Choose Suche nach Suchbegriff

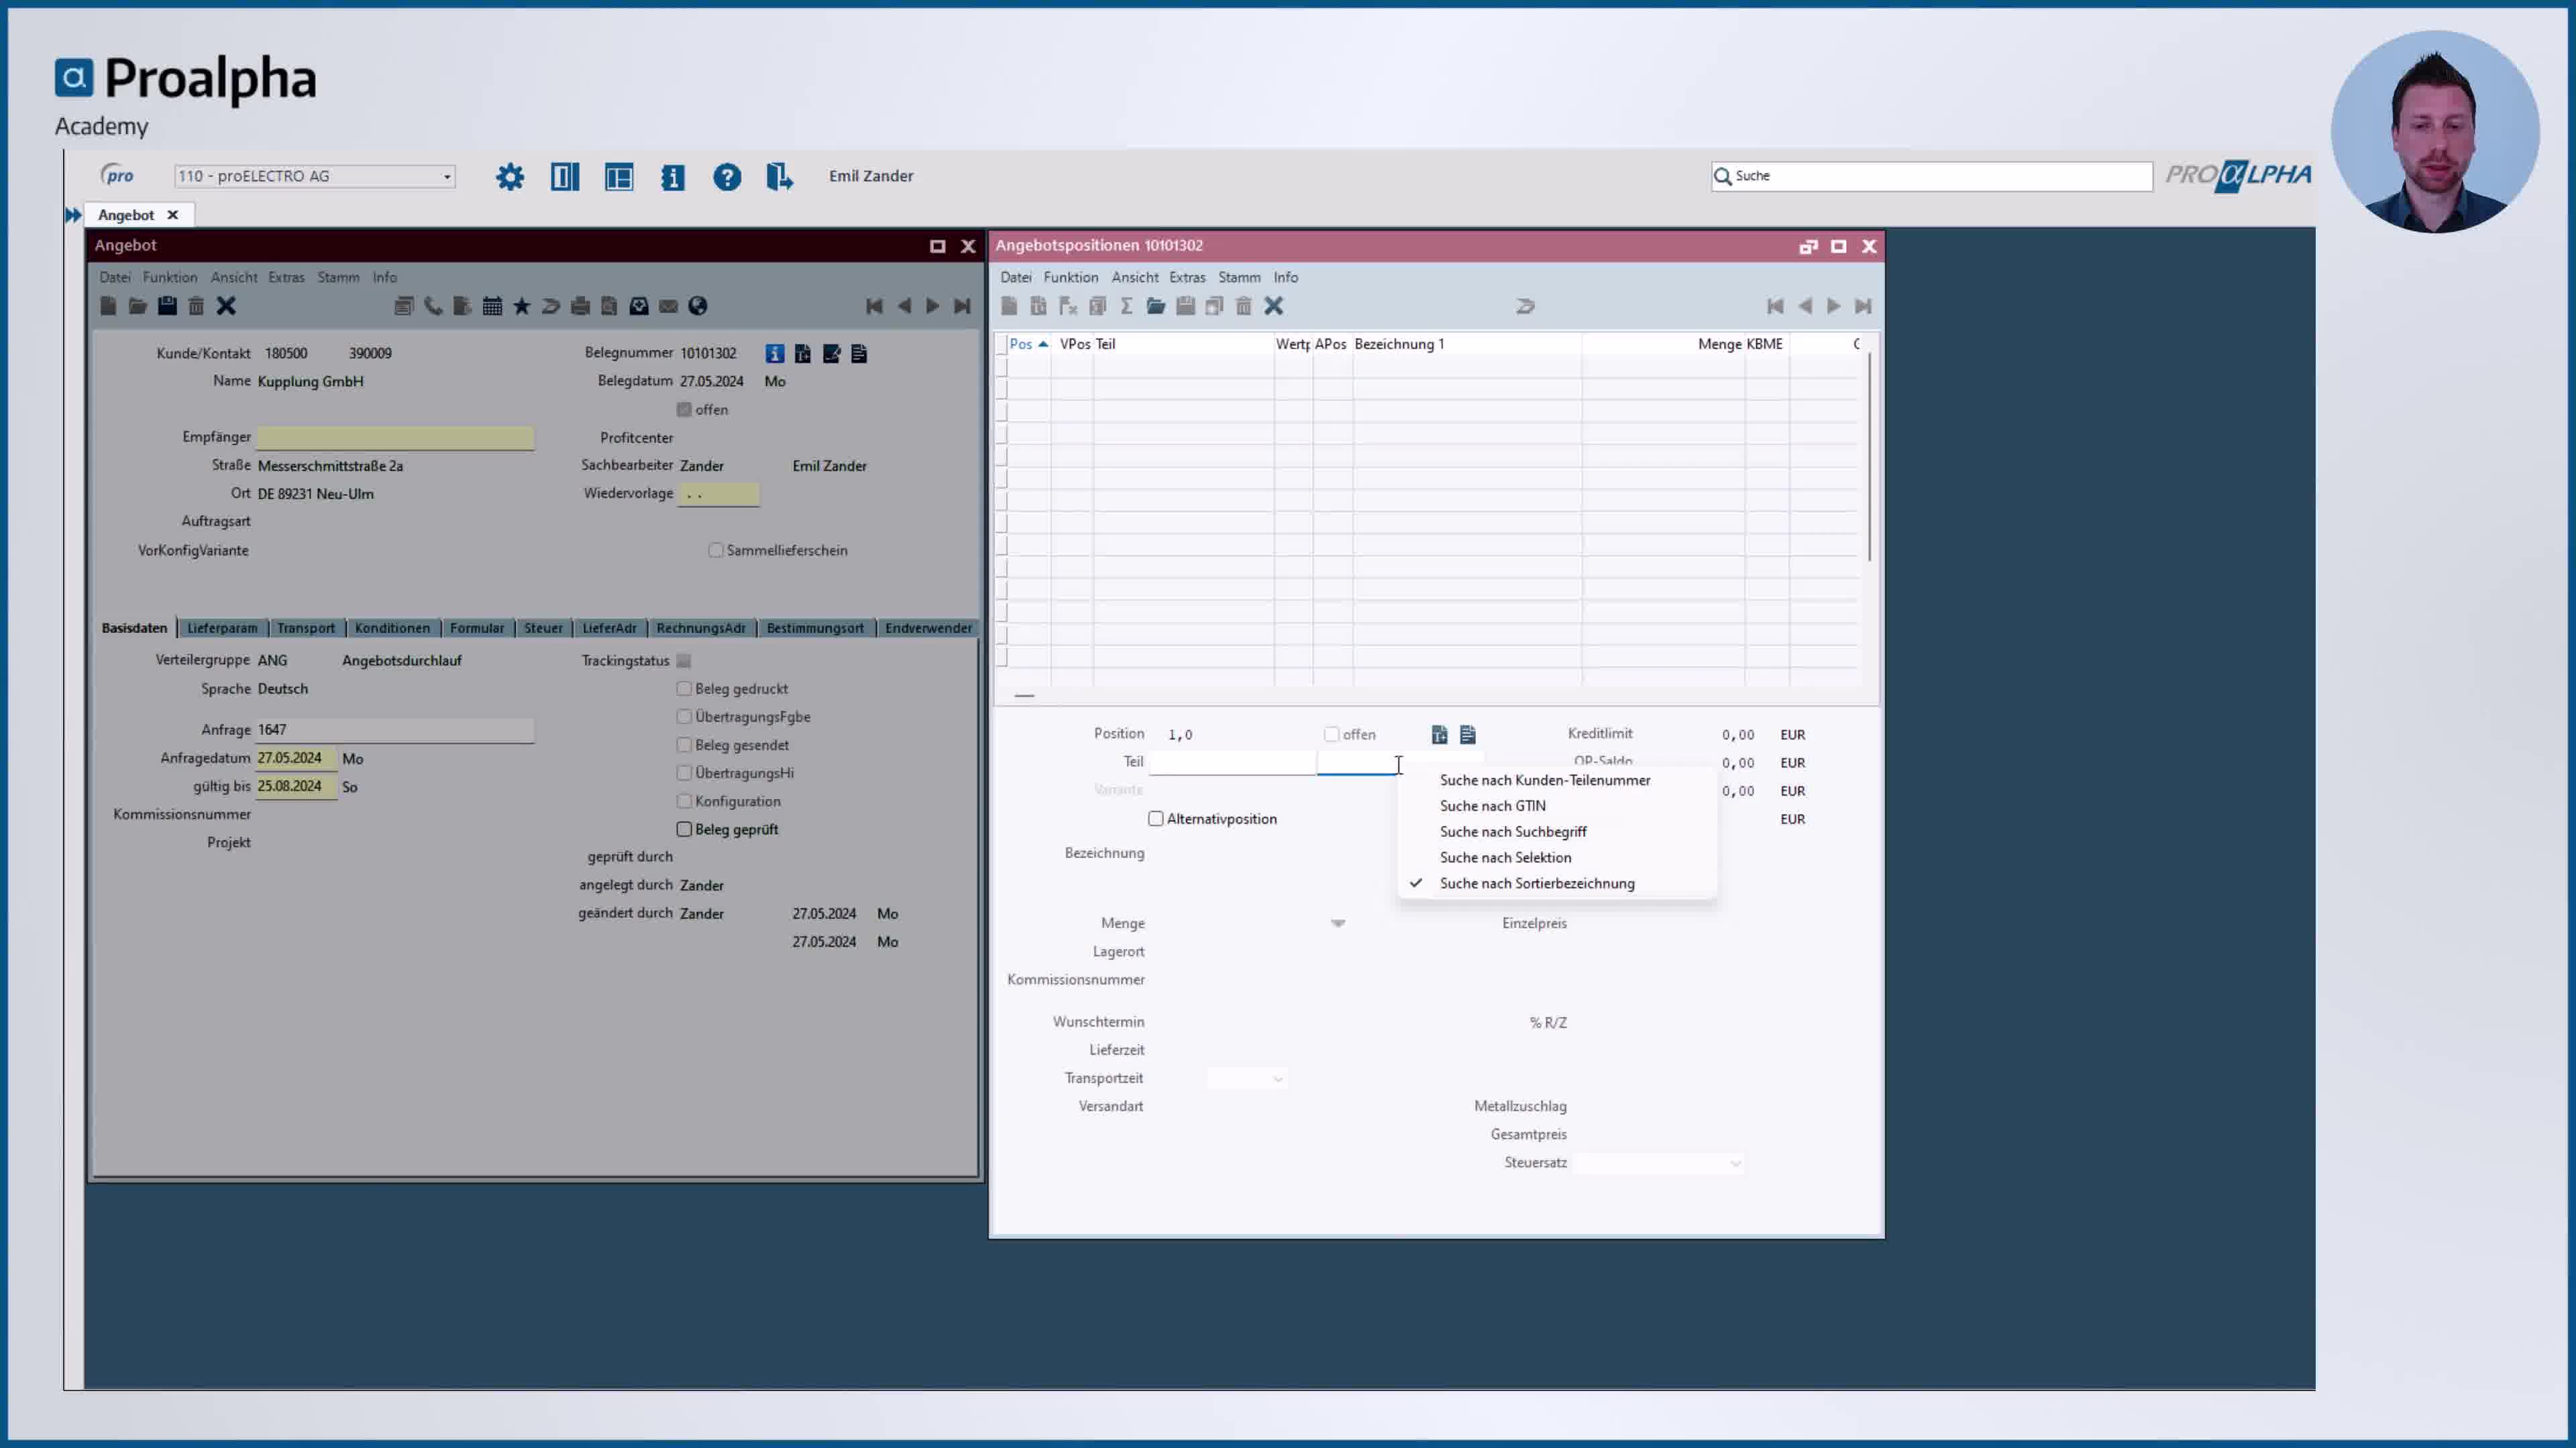[1513, 833]
